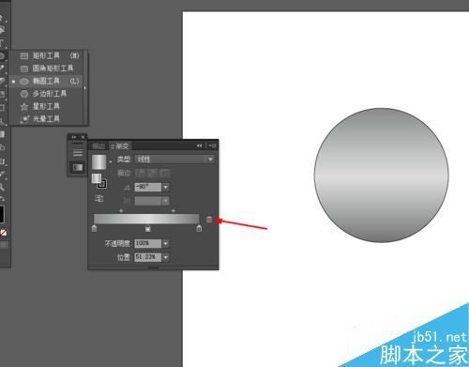Click the first stroke gradient option button

coord(141,173)
